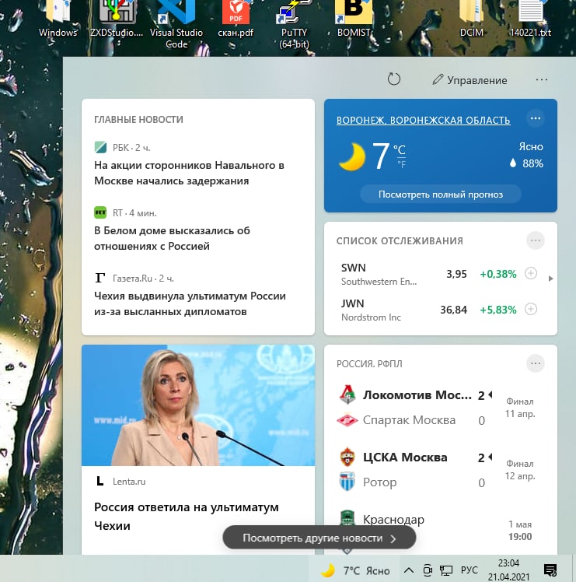Click the Lenta.ru source icon
Viewport: 576px width, 582px height.
[x=100, y=482]
